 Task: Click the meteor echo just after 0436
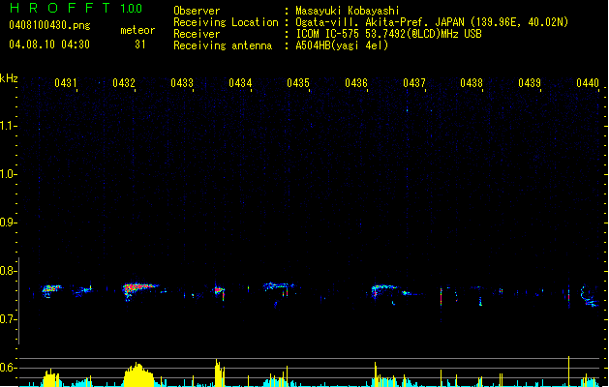(x=382, y=290)
